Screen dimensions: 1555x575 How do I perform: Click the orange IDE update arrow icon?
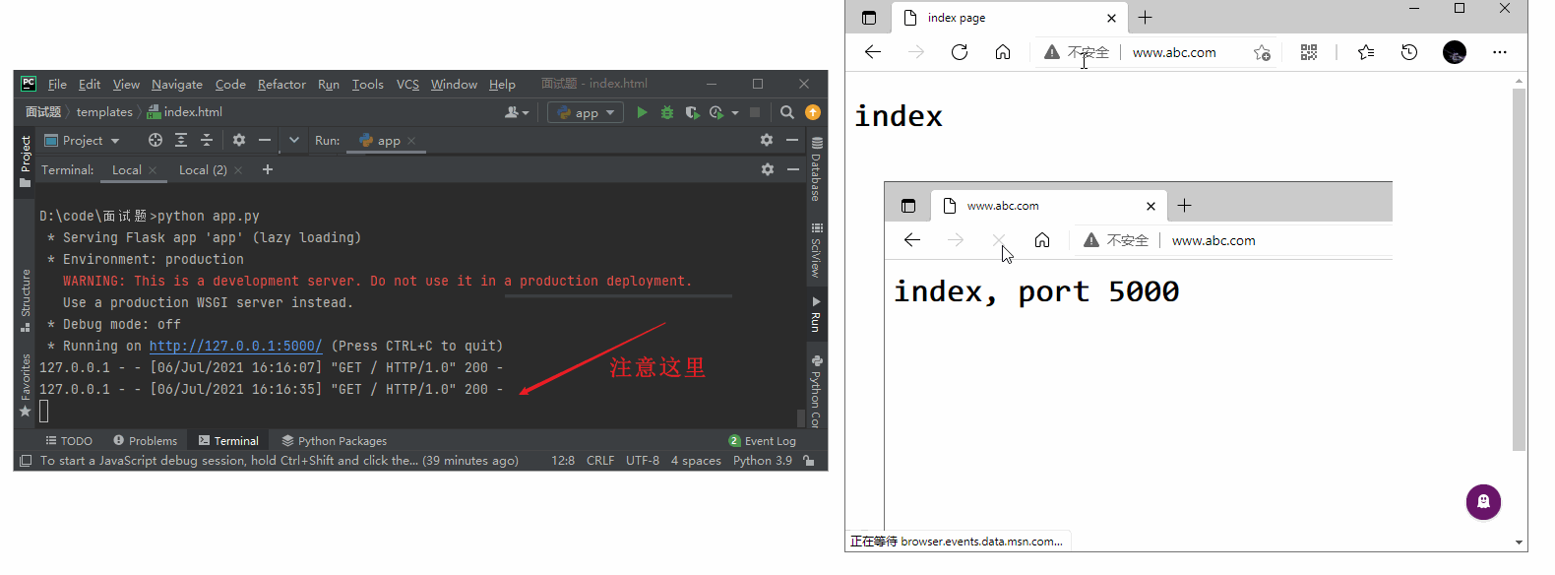[813, 112]
